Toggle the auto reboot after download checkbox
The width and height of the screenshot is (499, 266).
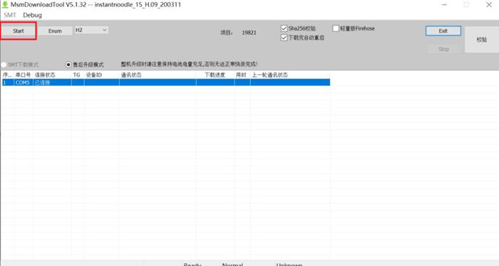pyautogui.click(x=284, y=38)
